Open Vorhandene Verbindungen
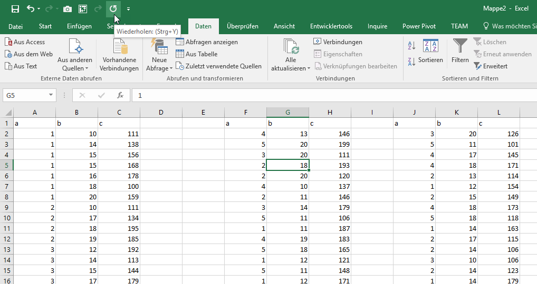The image size is (537, 284). pos(119,57)
